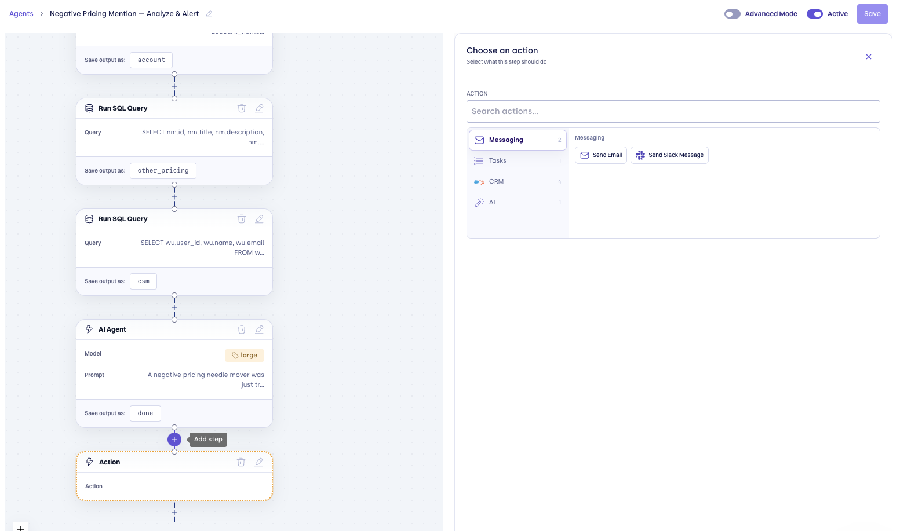Go to Agents breadcrumb
The width and height of the screenshot is (900, 531).
tap(21, 14)
